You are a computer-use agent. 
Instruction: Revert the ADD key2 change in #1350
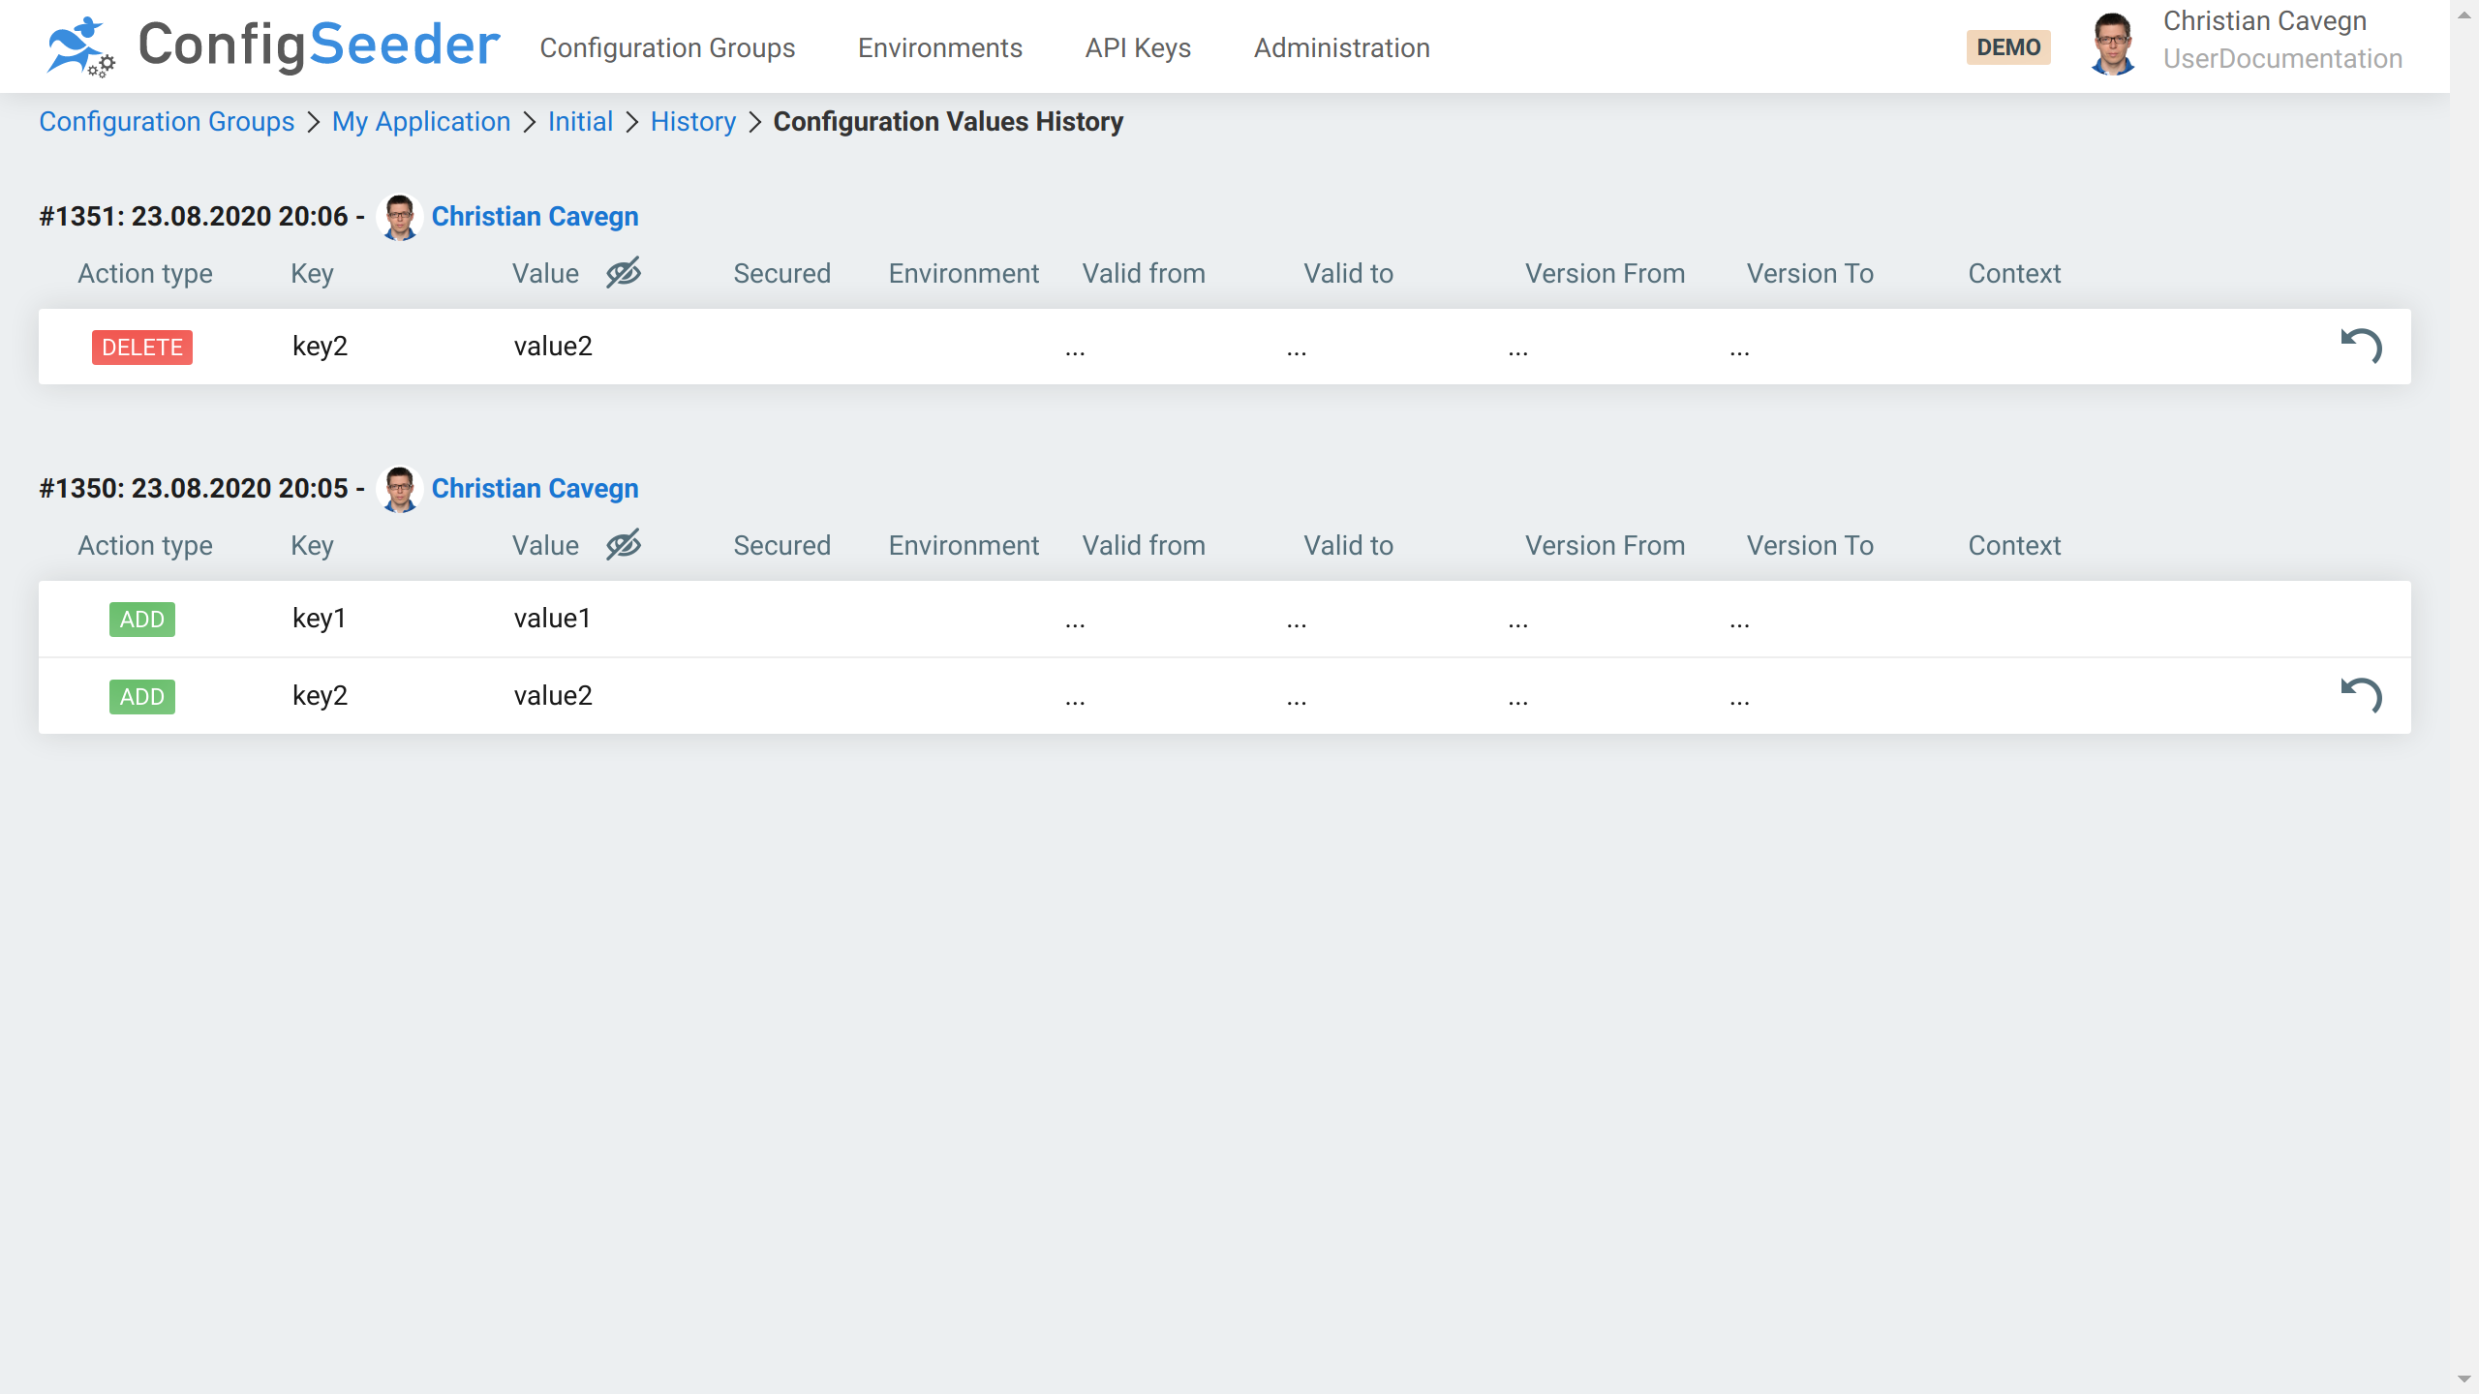(2361, 695)
